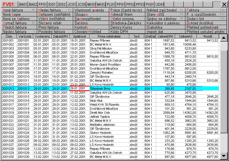Go to the PP02 tab
Screen dimensions: 229x161
(130, 4)
